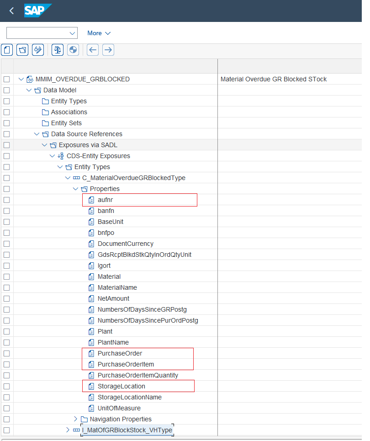Select the StorageLocation property
This screenshot has width=370, height=441.
121,387
